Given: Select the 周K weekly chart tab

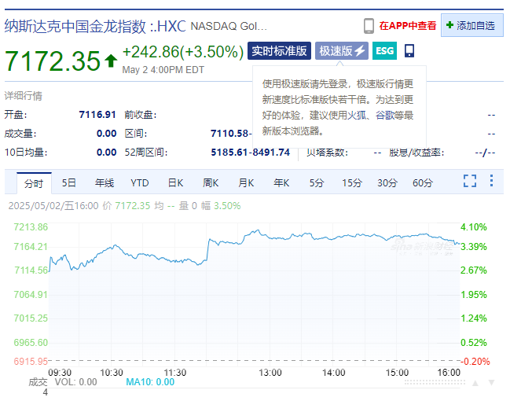Looking at the screenshot, I should (x=211, y=183).
